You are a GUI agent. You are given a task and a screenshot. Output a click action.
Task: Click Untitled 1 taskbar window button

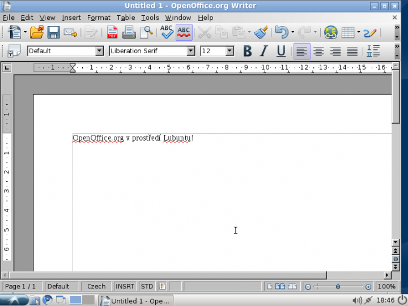pos(135,300)
